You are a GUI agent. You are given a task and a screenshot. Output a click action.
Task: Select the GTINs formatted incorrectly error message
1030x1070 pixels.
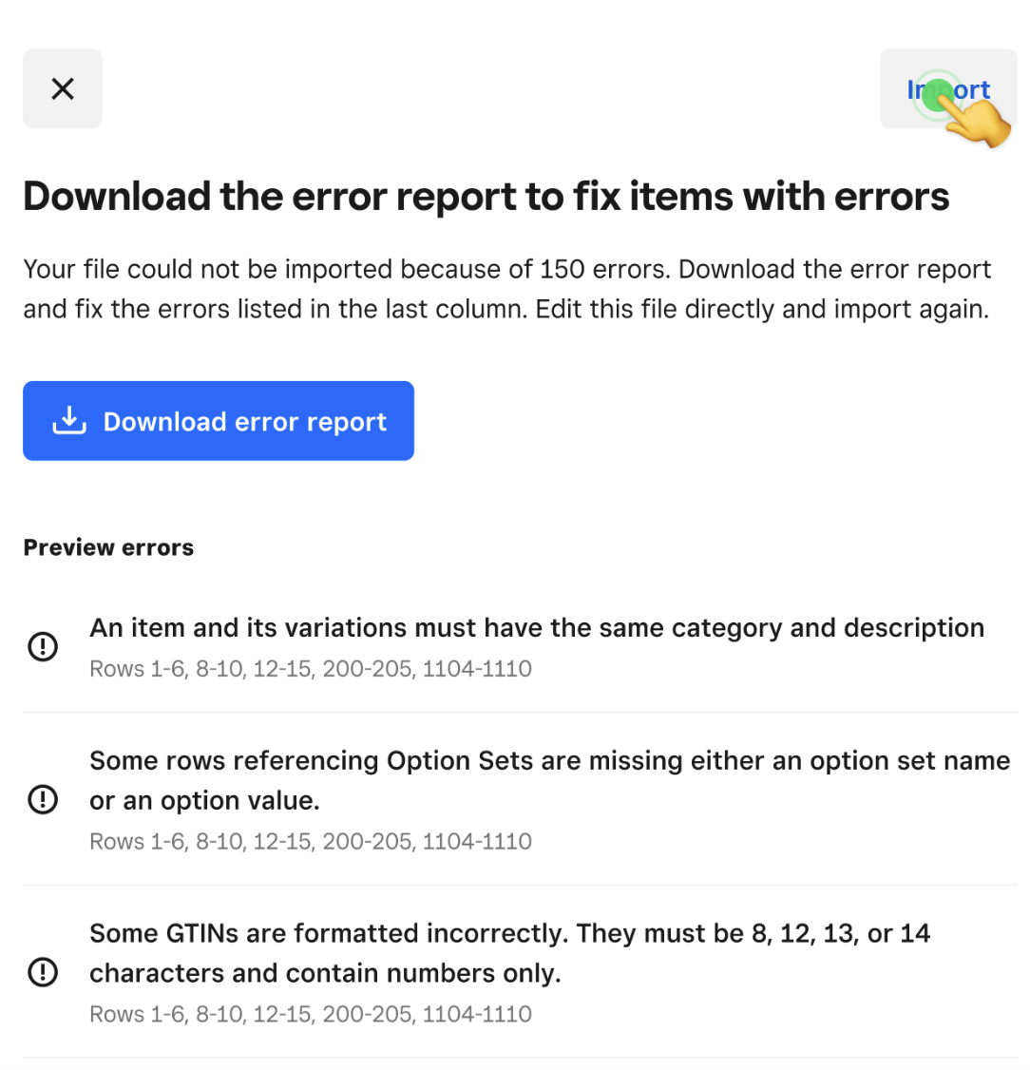pos(509,952)
